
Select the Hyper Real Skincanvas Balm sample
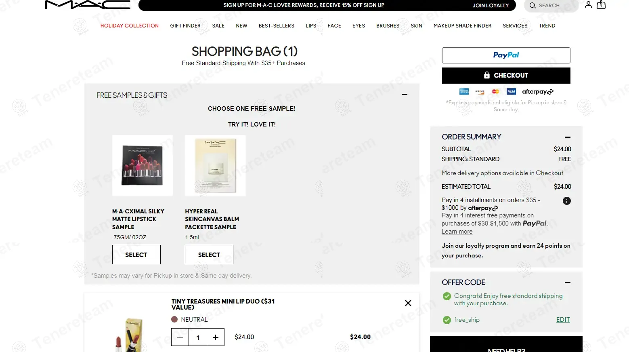[x=209, y=255]
